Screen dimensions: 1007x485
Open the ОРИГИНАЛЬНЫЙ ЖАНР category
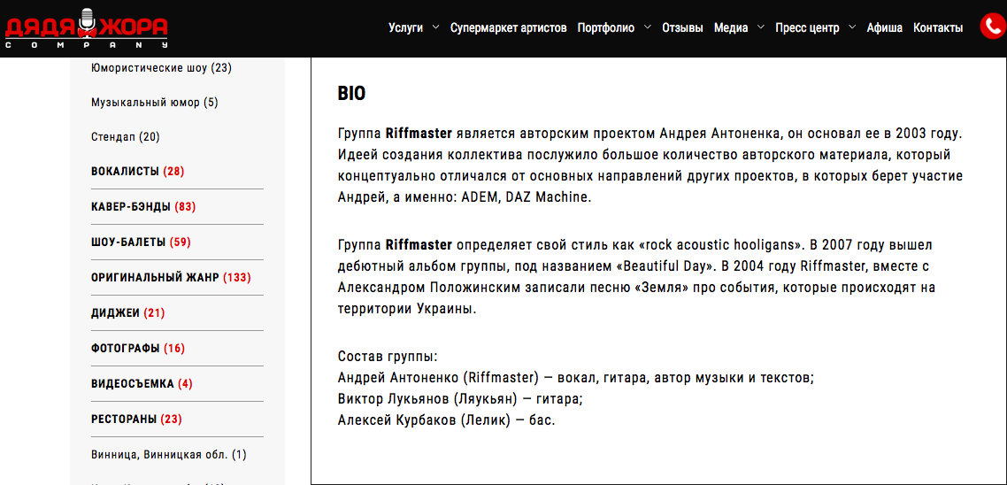tap(171, 278)
